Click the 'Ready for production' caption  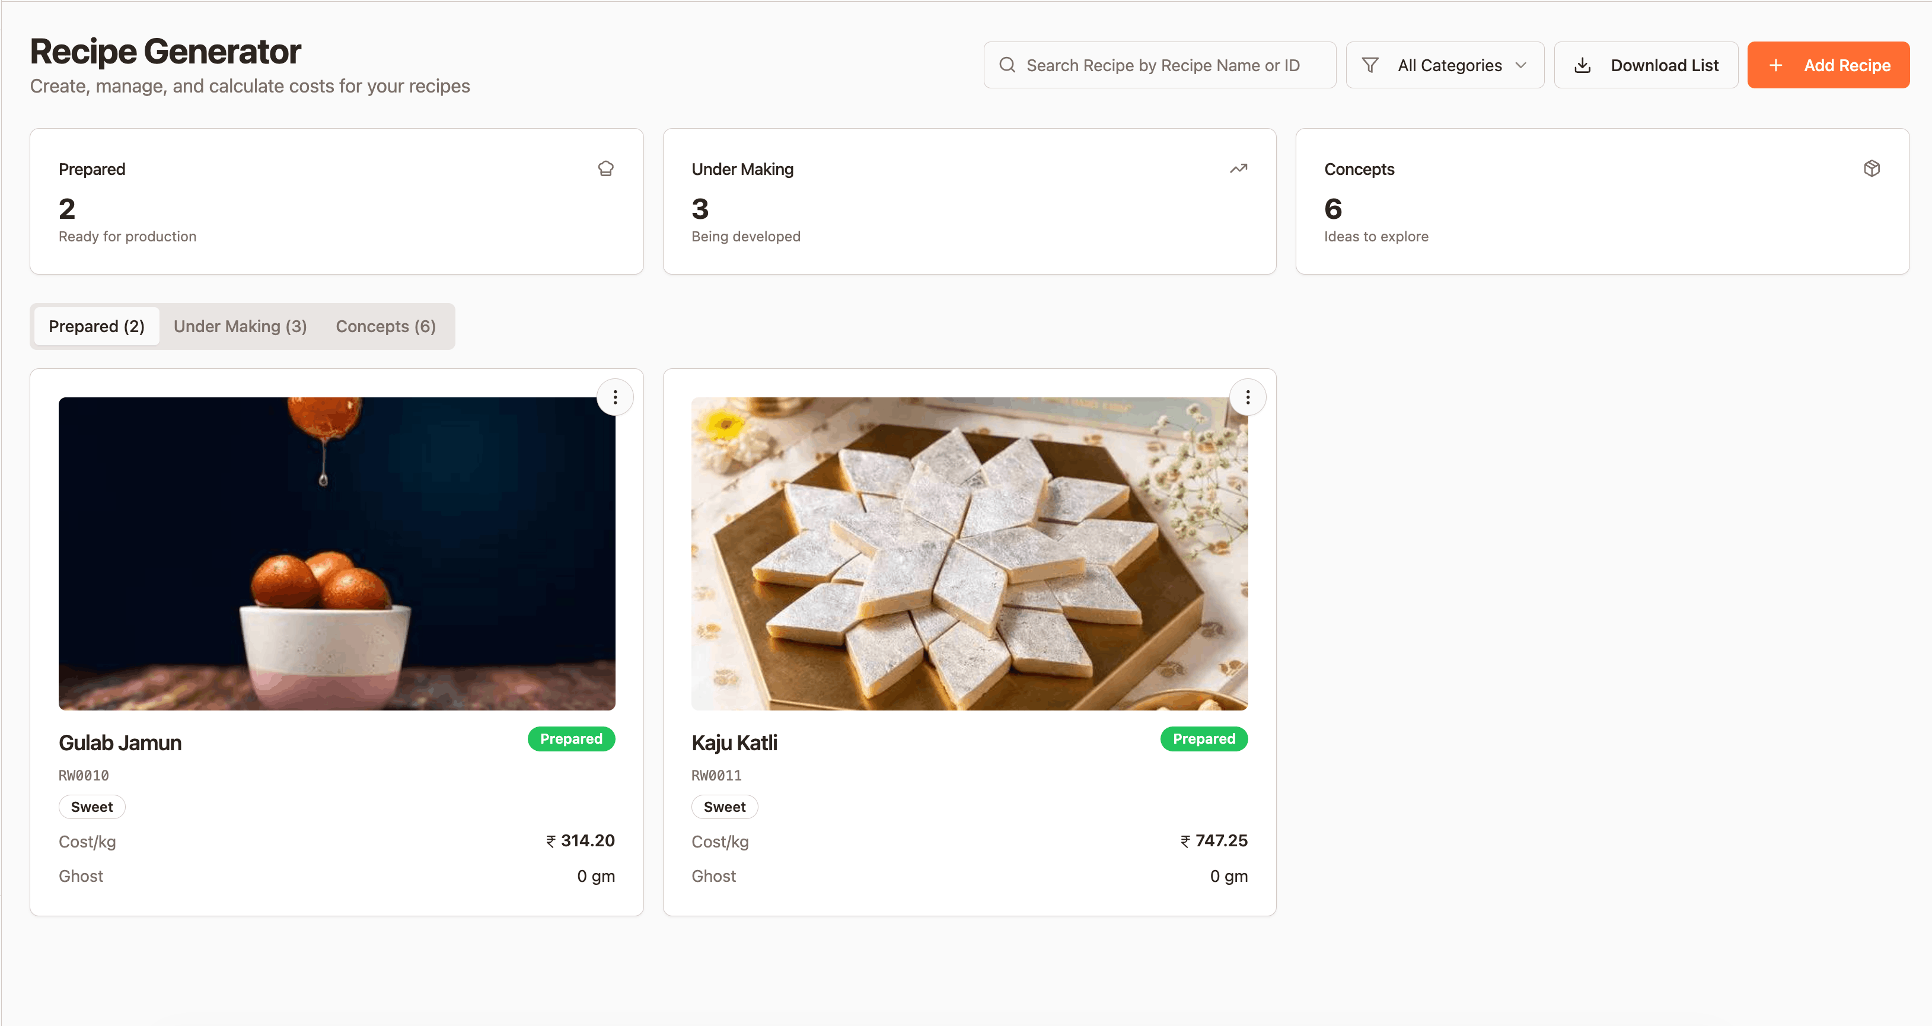[x=127, y=236]
